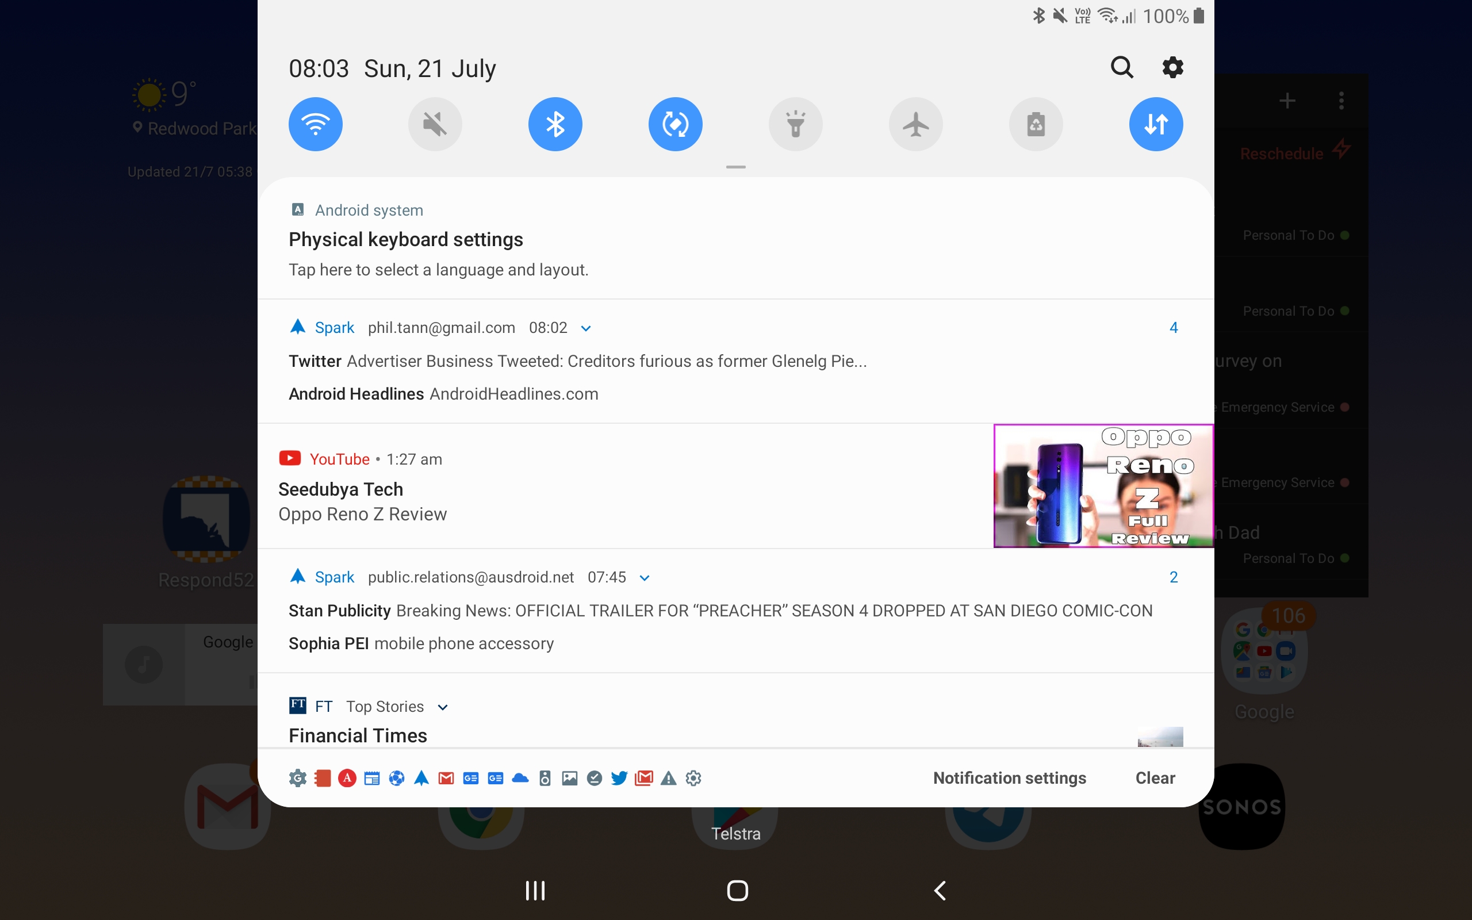Open the Stan Publicity Breaking News email
Viewport: 1472px width, 920px height.
tap(720, 611)
